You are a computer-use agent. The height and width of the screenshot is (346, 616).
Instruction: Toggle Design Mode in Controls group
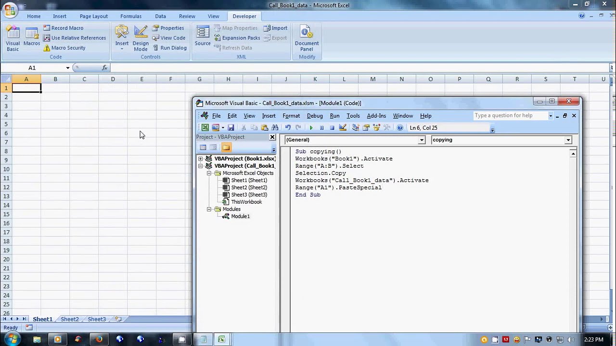pyautogui.click(x=141, y=38)
